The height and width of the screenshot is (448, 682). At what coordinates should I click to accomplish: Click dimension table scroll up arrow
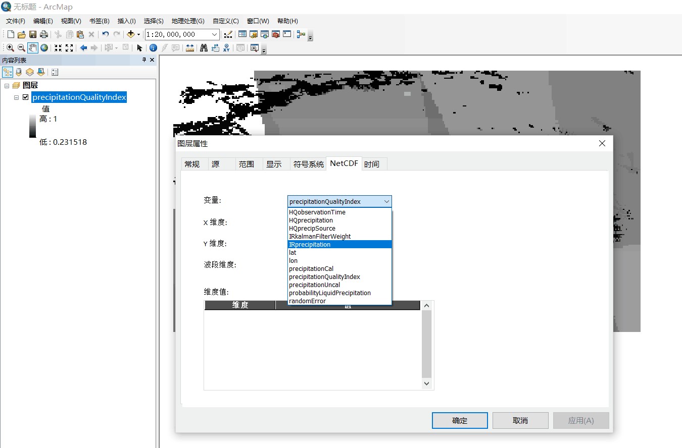pyautogui.click(x=426, y=306)
